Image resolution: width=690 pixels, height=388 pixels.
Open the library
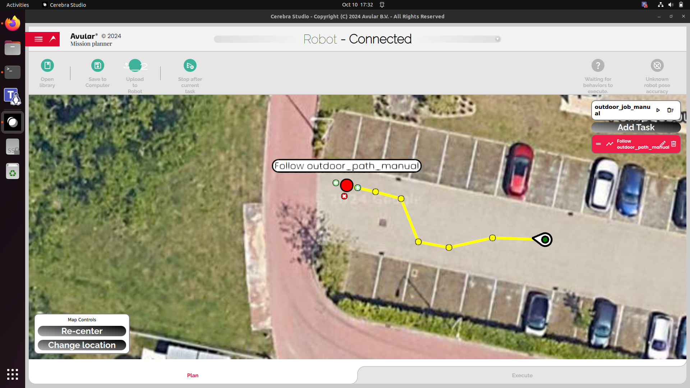(x=47, y=66)
